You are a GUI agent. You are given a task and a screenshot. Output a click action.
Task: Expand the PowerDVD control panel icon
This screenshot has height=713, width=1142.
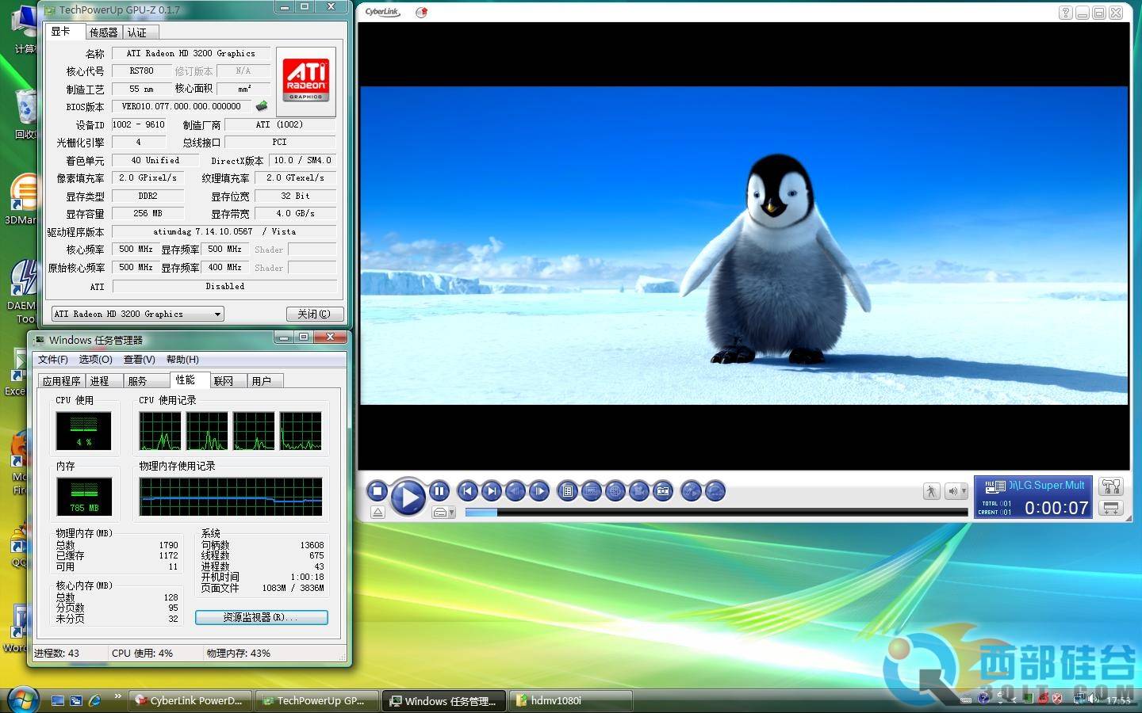click(x=1111, y=508)
